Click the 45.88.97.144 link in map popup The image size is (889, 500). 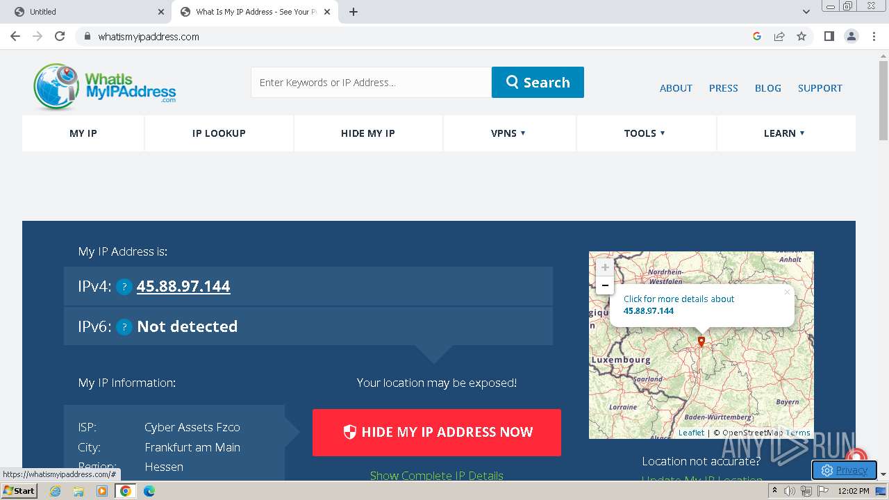coord(649,310)
